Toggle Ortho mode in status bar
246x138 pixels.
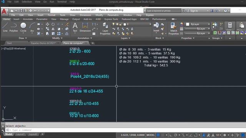pos(171,135)
